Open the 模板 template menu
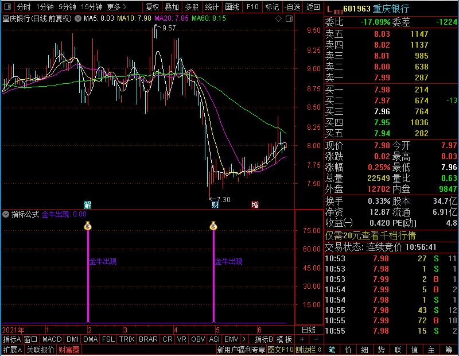 284,339
